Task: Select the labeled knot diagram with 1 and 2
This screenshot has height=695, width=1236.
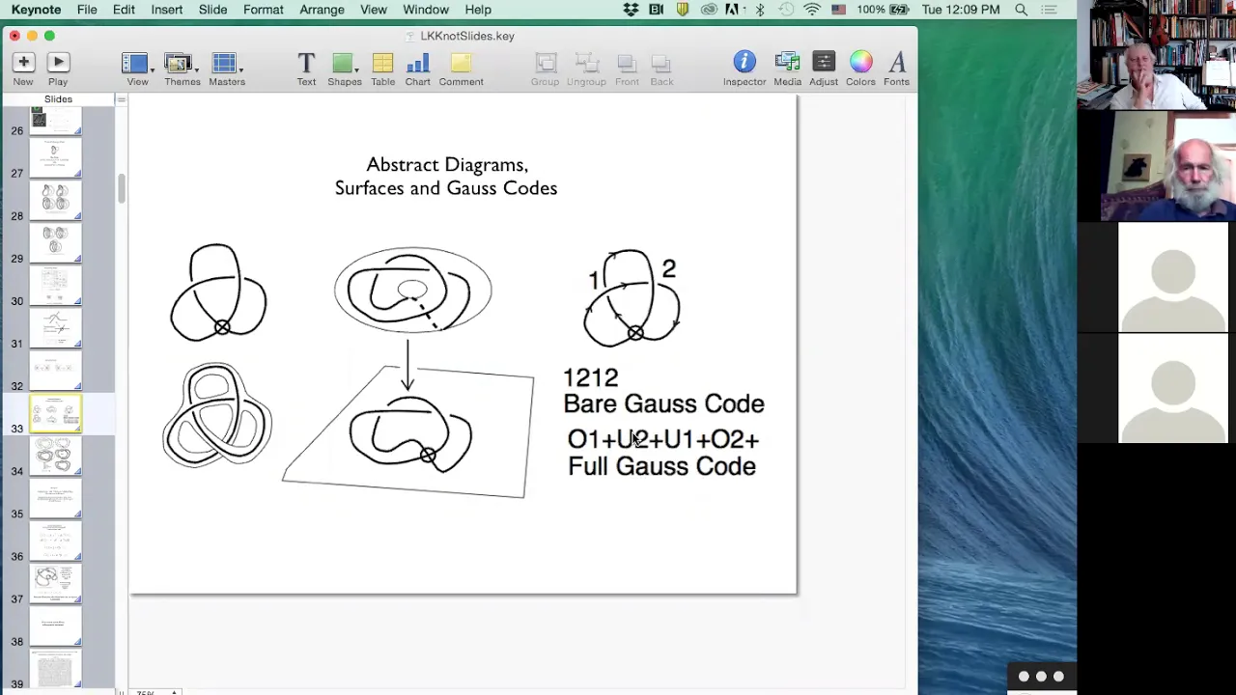Action: [x=632, y=296]
